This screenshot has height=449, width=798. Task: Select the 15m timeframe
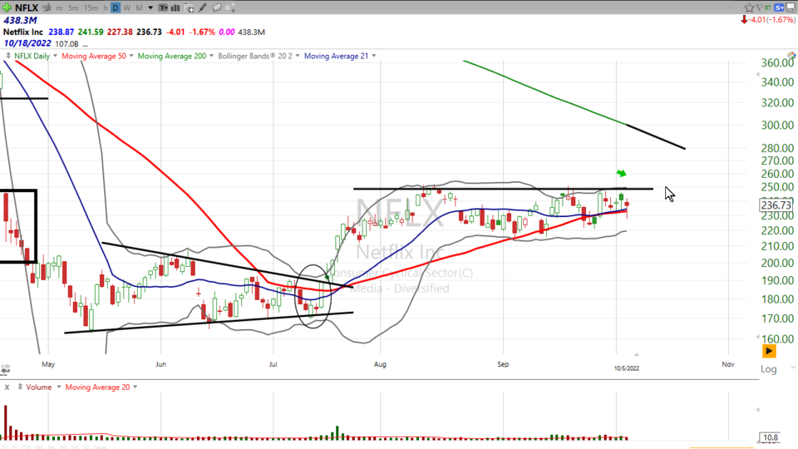pyautogui.click(x=91, y=7)
